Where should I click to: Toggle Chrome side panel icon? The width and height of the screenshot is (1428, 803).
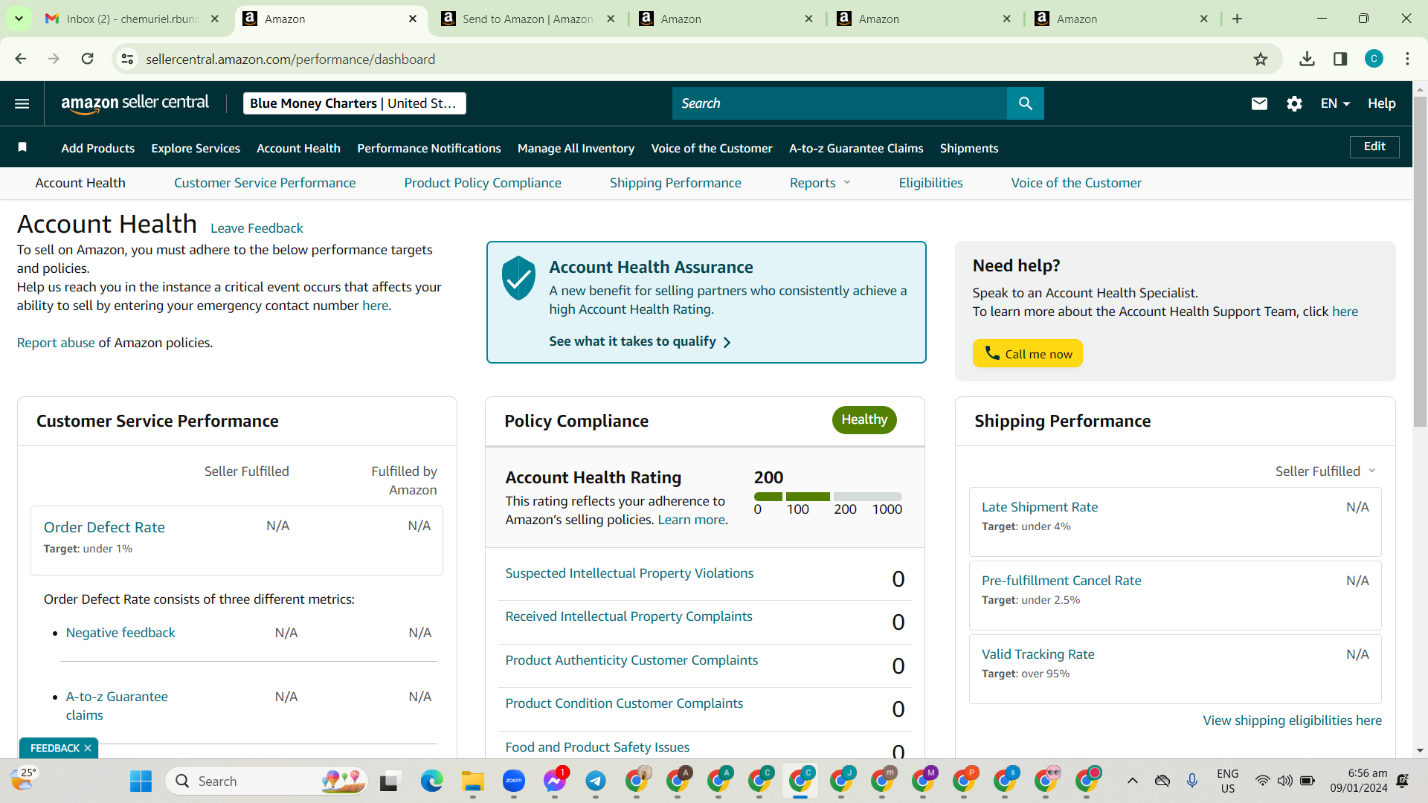click(x=1340, y=59)
